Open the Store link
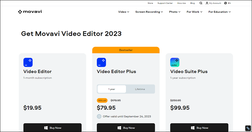 point(150,3)
